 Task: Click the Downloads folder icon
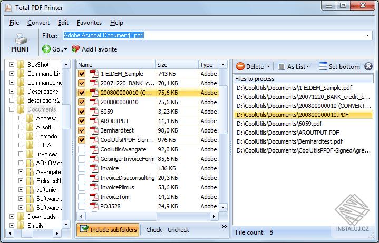tap(21, 217)
